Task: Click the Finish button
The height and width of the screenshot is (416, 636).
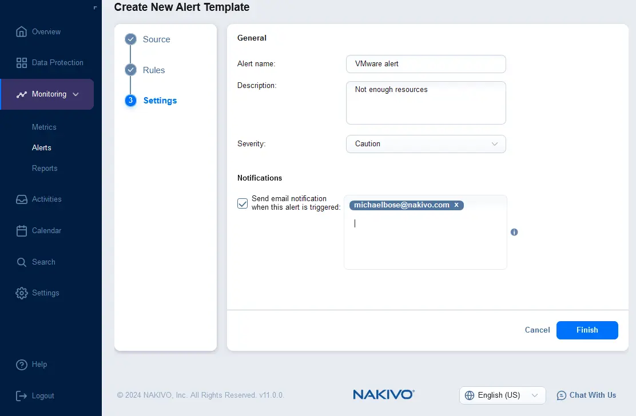Action: click(x=587, y=330)
